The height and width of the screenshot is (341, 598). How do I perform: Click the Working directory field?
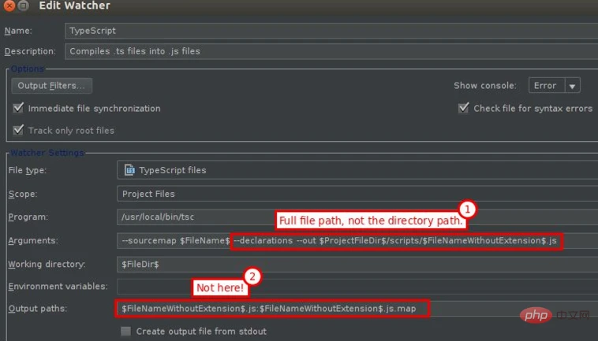pos(357,264)
